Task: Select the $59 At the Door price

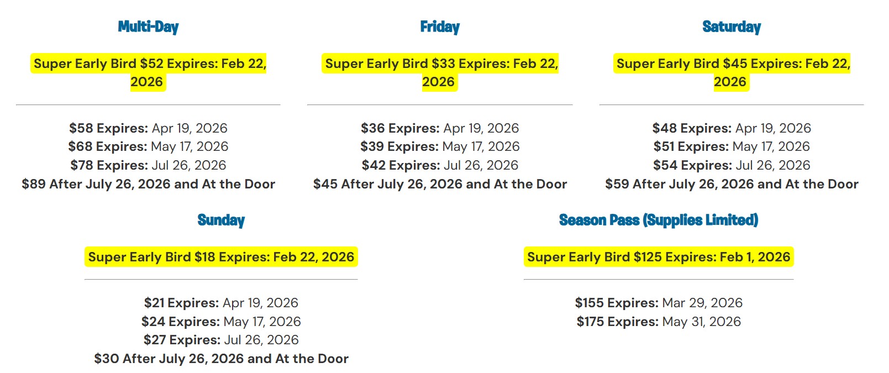Action: (x=732, y=184)
